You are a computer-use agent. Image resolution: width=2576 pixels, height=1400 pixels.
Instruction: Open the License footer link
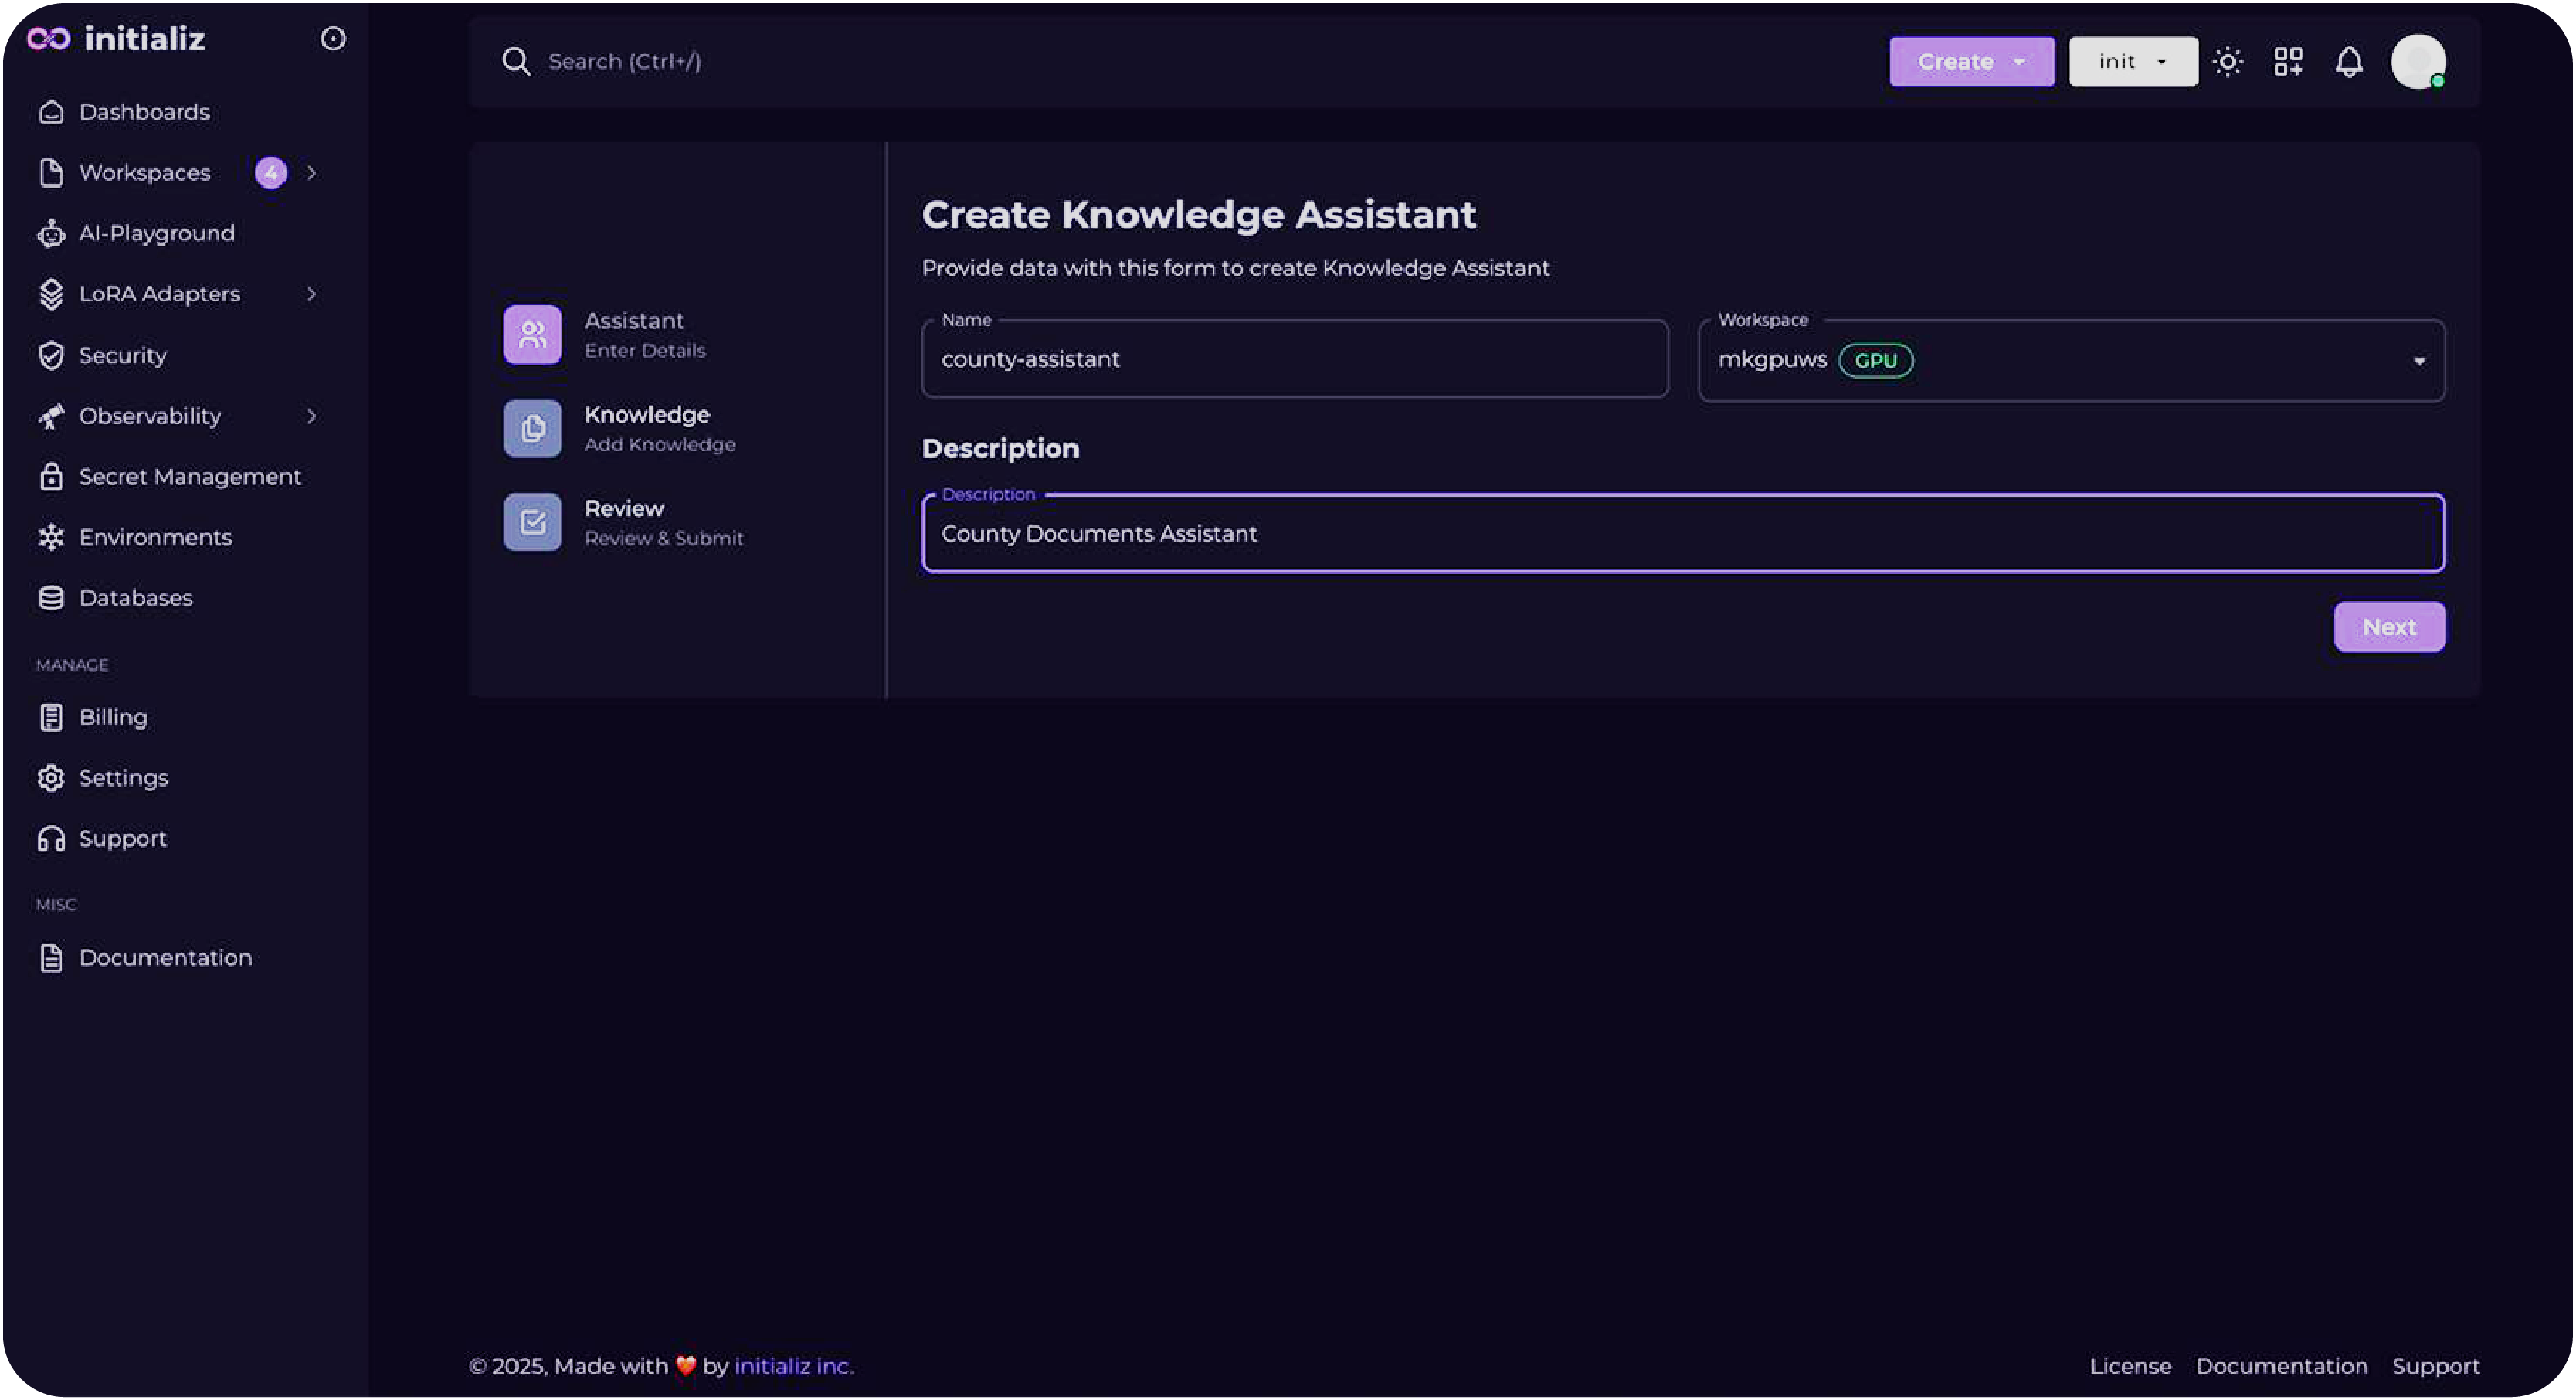point(2130,1366)
